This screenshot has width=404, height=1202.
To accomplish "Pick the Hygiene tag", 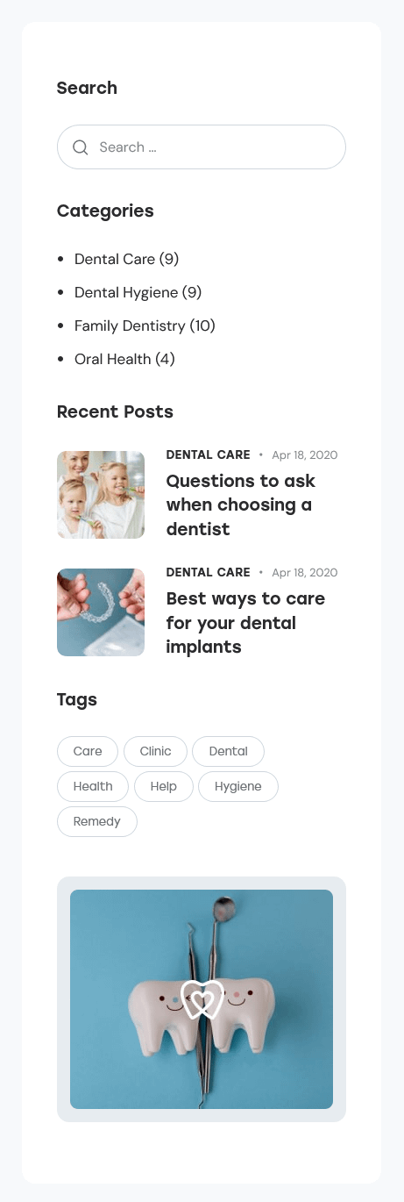I will (238, 786).
